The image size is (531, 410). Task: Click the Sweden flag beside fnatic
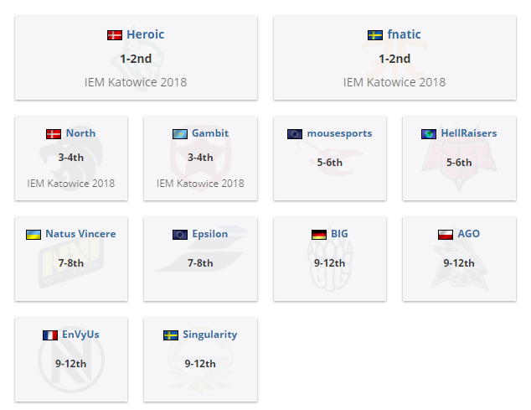pyautogui.click(x=375, y=35)
